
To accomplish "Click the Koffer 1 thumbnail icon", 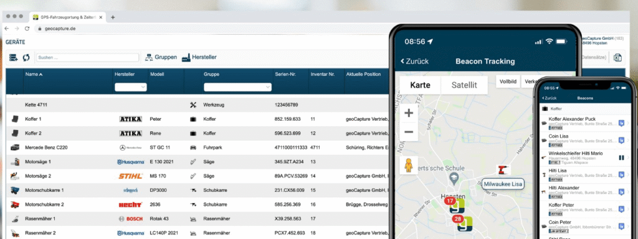I will point(15,119).
